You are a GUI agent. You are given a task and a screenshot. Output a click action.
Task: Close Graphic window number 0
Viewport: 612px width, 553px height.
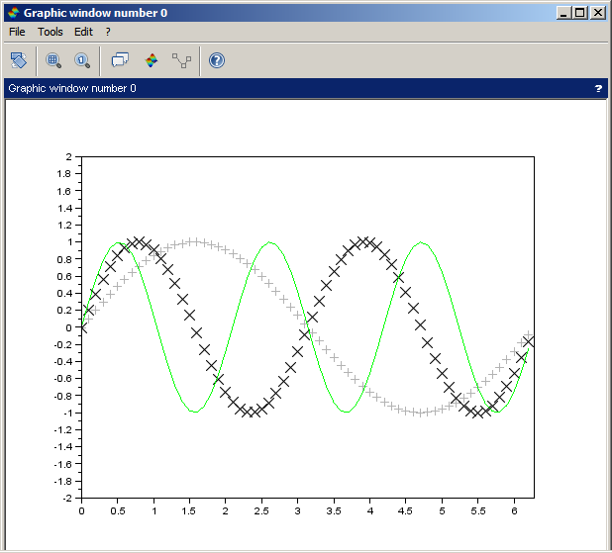coord(598,13)
